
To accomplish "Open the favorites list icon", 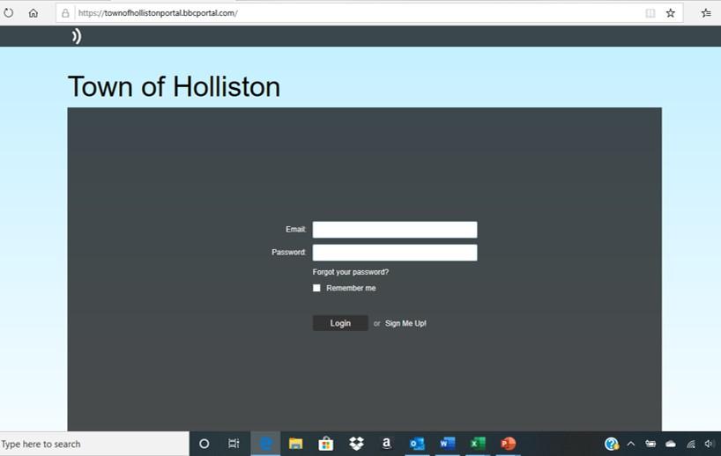I will (x=706, y=13).
